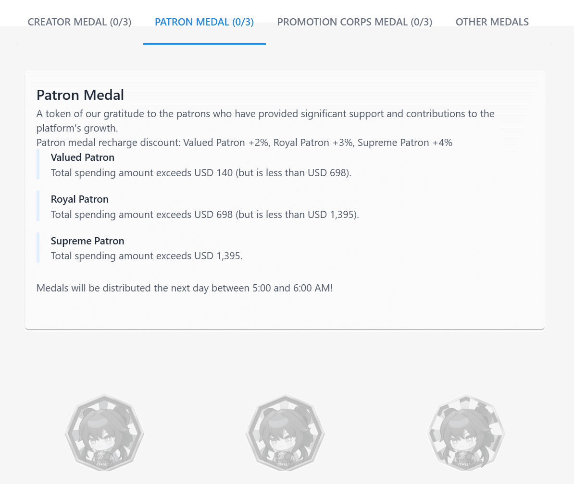Click the blue bar beside Royal Patron
The width and height of the screenshot is (574, 484).
coord(38,206)
